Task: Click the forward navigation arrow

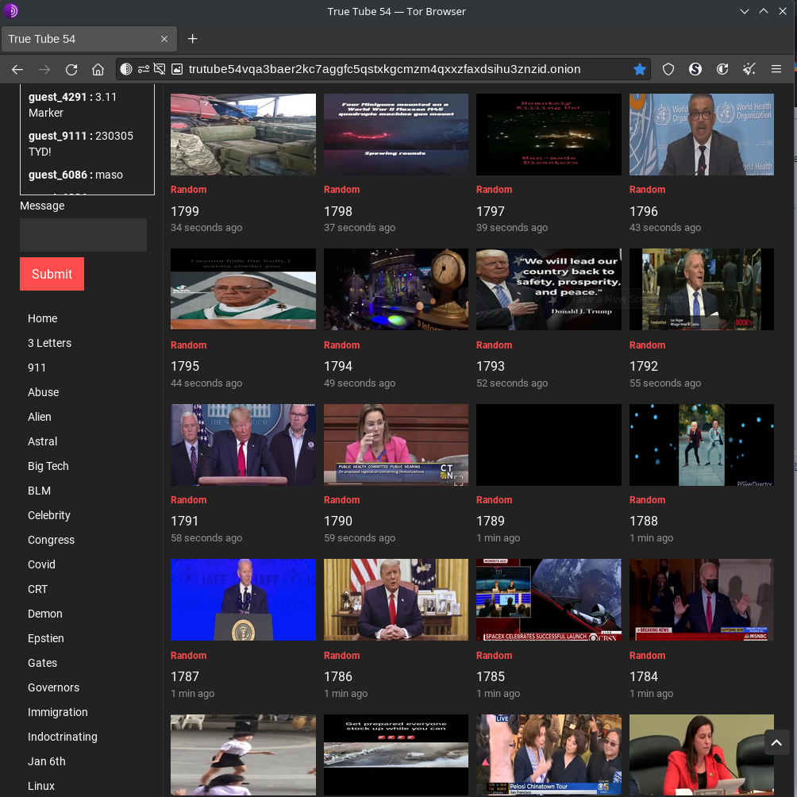Action: pyautogui.click(x=44, y=69)
